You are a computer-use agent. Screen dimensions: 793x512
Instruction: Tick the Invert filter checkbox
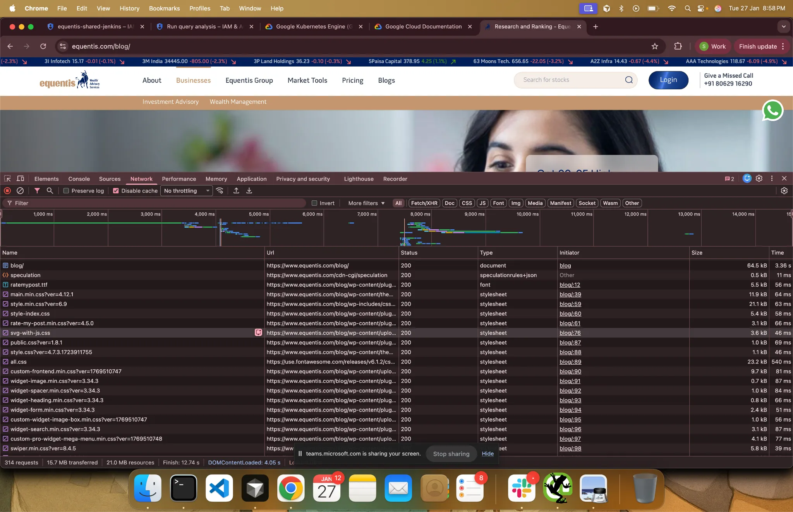coord(314,203)
